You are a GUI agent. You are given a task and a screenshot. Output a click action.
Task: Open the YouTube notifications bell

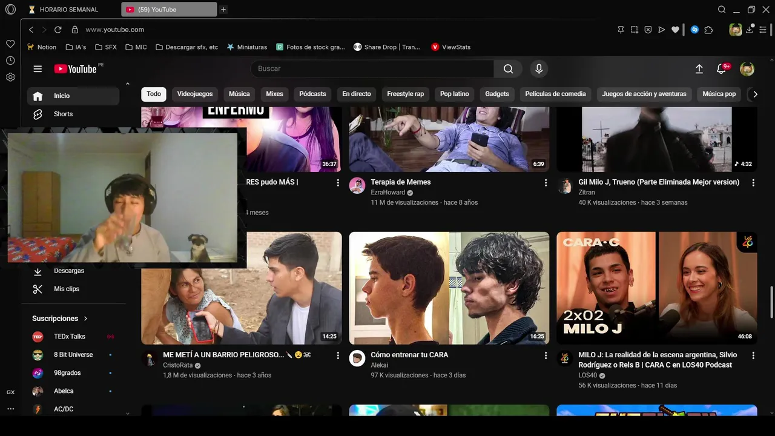tap(721, 69)
